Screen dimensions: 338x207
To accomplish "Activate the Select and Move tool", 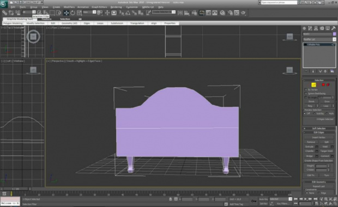I will [66, 13].
